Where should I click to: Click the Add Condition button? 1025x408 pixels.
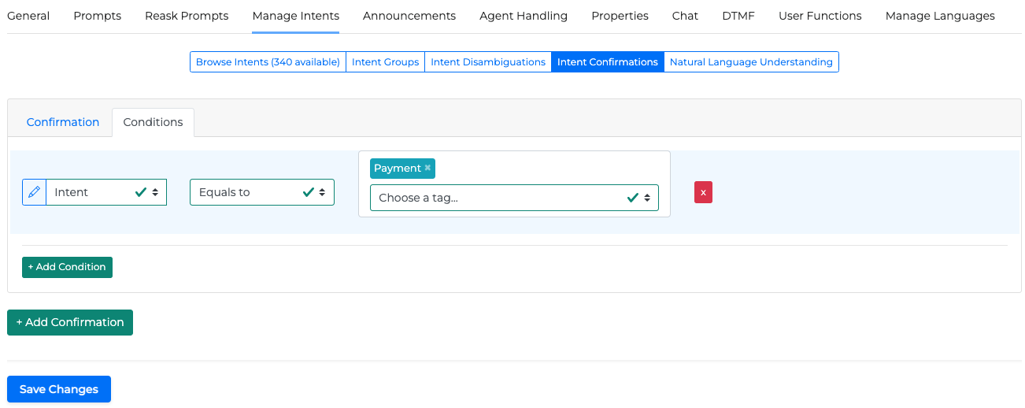[x=67, y=267]
